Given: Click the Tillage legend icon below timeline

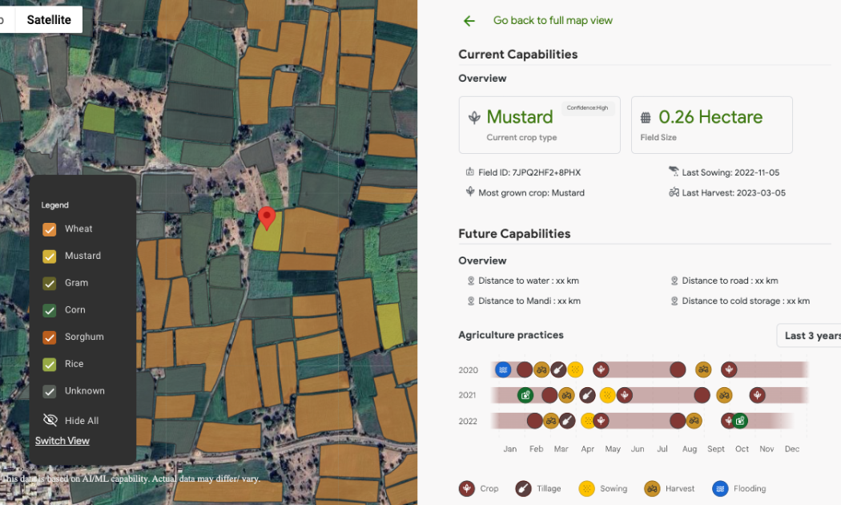Looking at the screenshot, I should tap(524, 488).
